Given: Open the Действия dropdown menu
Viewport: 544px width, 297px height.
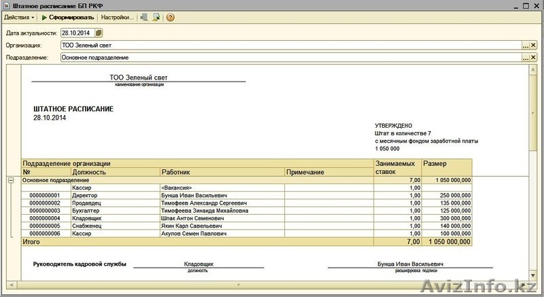Looking at the screenshot, I should click(x=19, y=17).
